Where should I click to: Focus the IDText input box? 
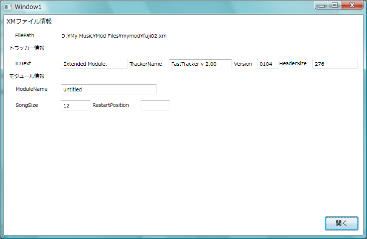94,64
